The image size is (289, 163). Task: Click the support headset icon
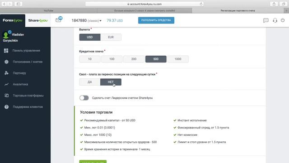tap(275, 20)
